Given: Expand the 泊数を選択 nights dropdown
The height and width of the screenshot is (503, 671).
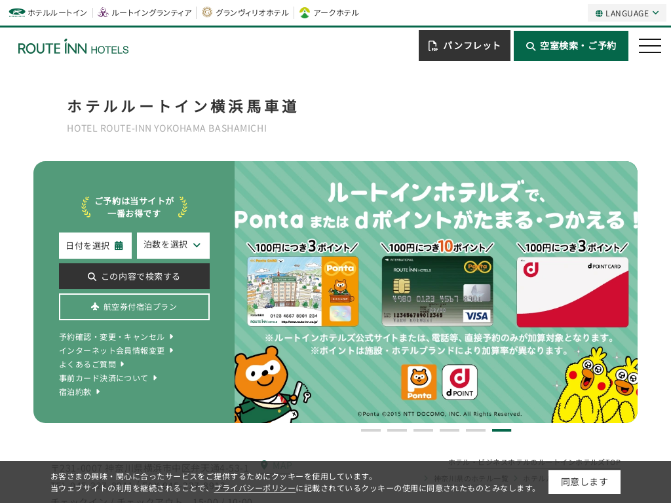Looking at the screenshot, I should (173, 245).
